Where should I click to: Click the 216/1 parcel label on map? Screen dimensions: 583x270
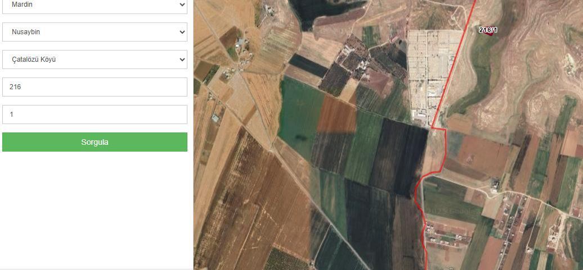click(487, 30)
